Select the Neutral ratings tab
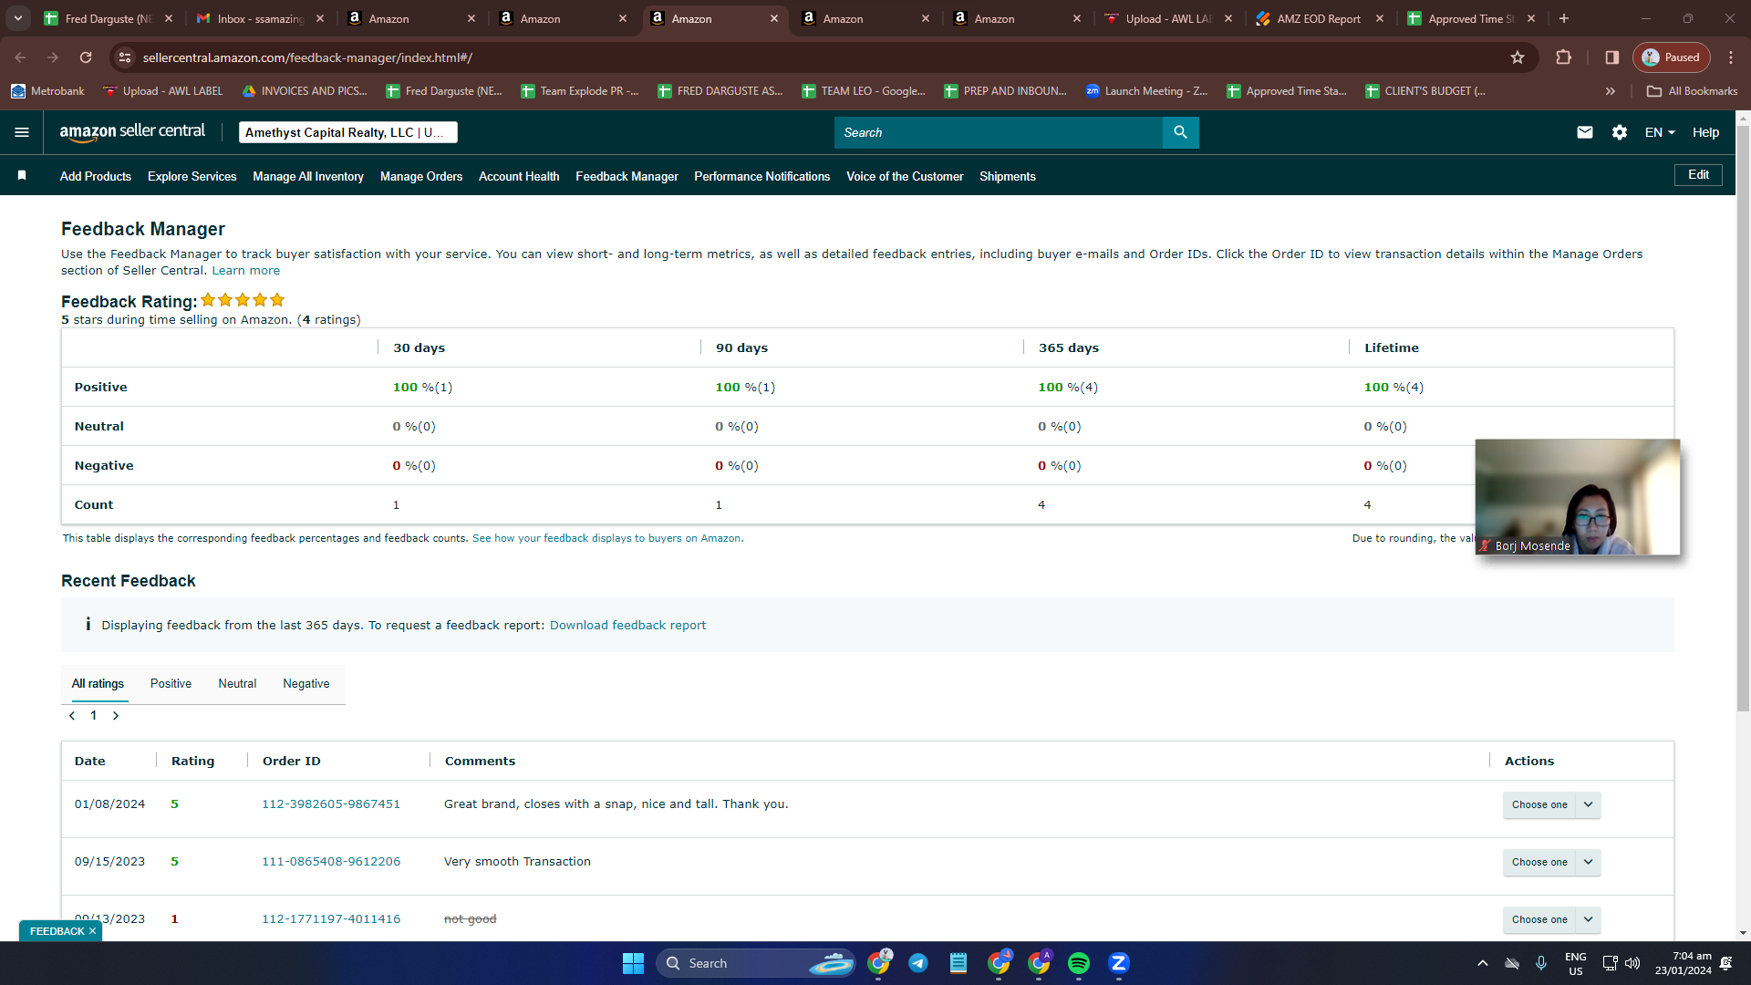This screenshot has width=1751, height=985. pos(237,684)
